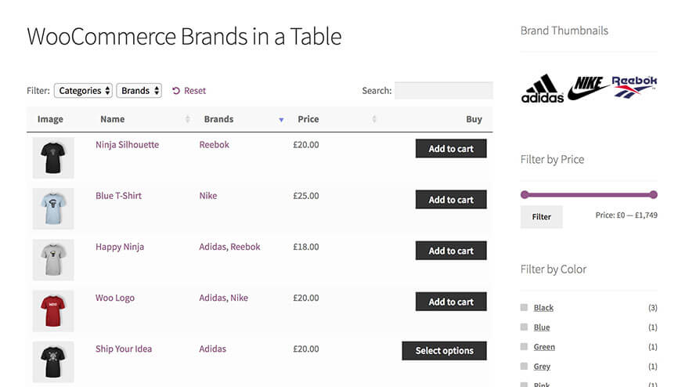Click the left price slider handle
The width and height of the screenshot is (689, 387).
point(525,195)
